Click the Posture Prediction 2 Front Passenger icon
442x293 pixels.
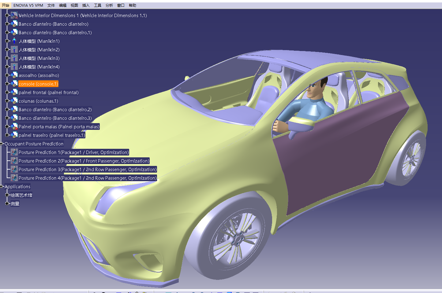[14, 161]
